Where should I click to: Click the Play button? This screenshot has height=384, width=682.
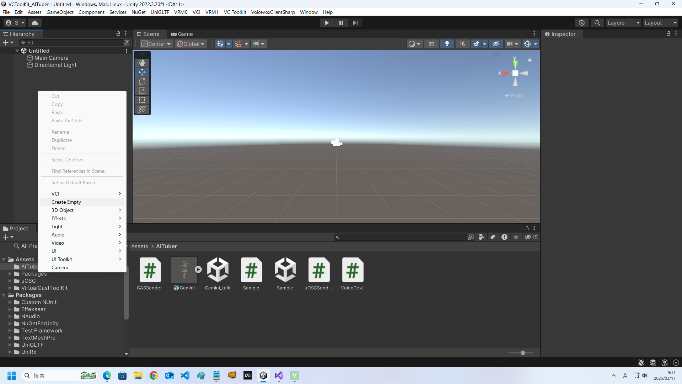coord(327,23)
